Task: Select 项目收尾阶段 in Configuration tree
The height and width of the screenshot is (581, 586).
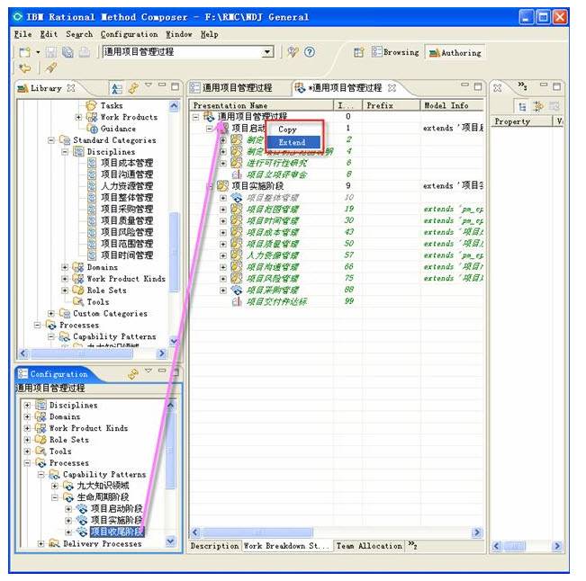Action: [116, 532]
